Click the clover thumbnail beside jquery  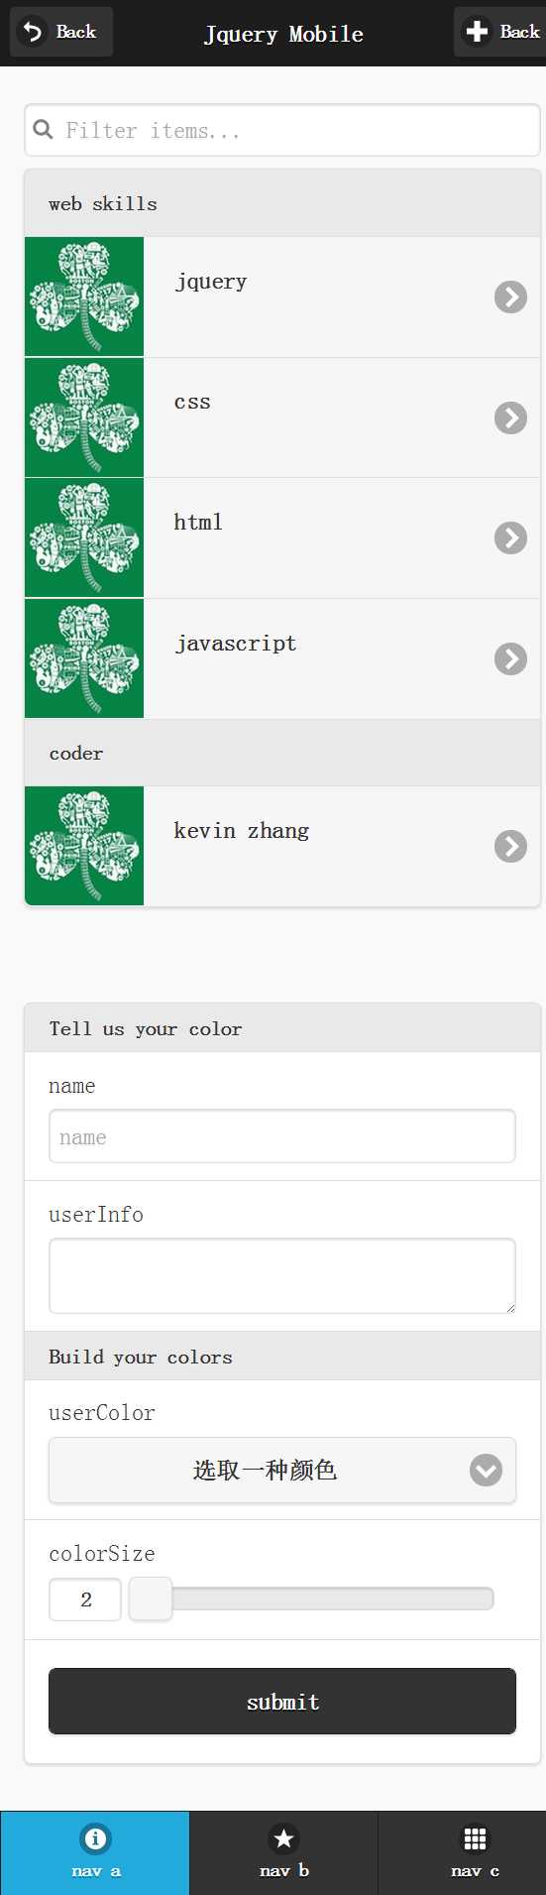[x=84, y=296]
